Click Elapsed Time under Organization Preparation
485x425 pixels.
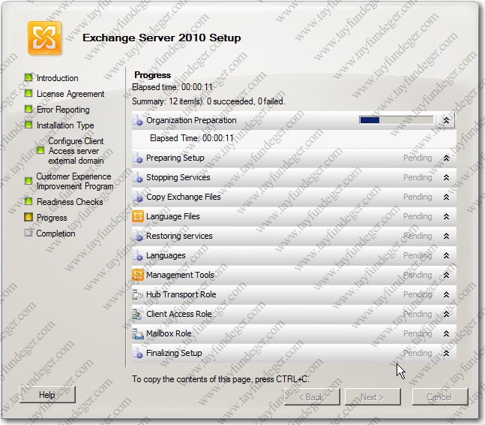click(192, 138)
